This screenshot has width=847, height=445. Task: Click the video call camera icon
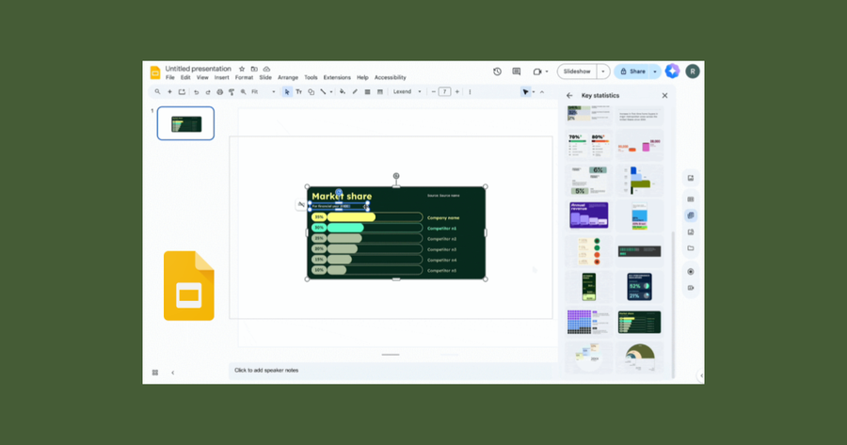point(537,72)
